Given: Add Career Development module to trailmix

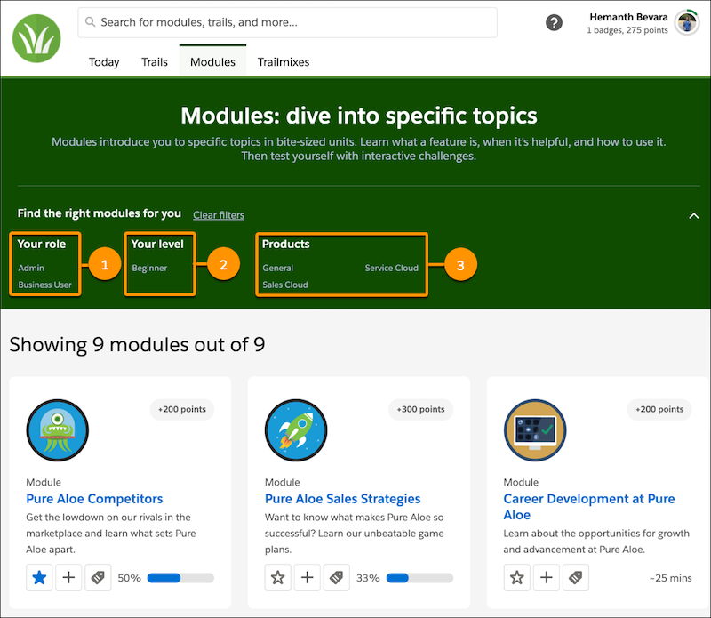Looking at the screenshot, I should (x=547, y=578).
